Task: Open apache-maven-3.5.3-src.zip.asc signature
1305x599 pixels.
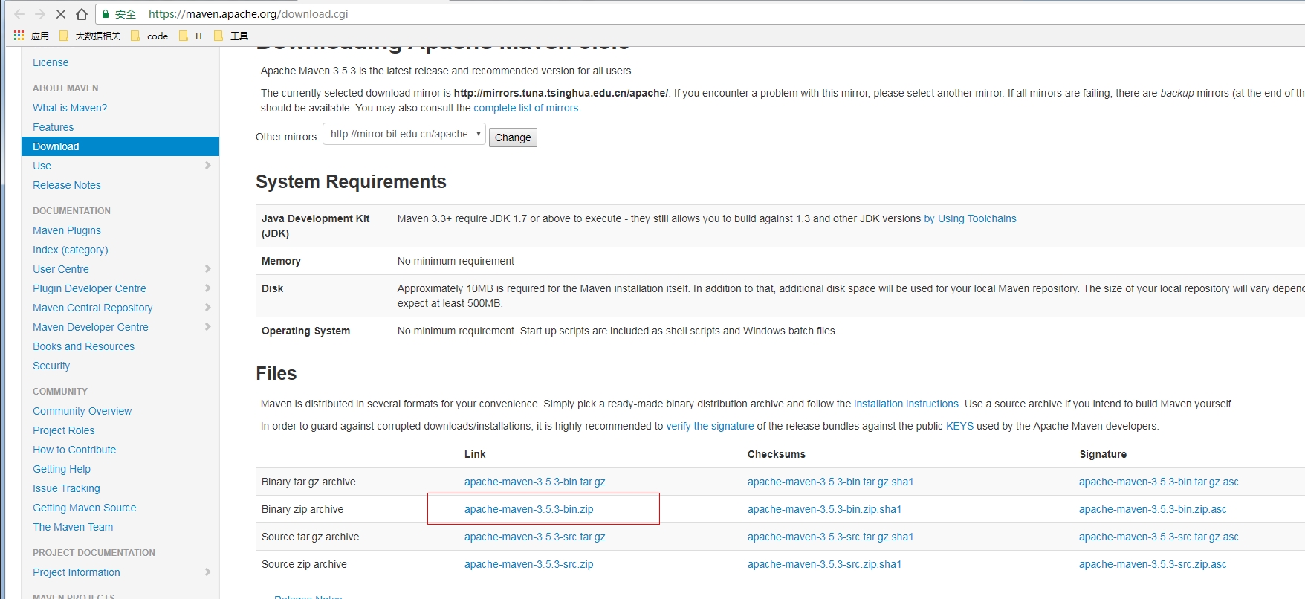Action: 1153,564
